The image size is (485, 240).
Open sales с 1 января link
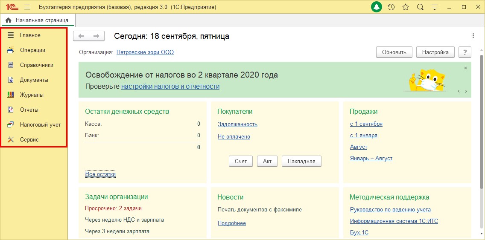364,136
